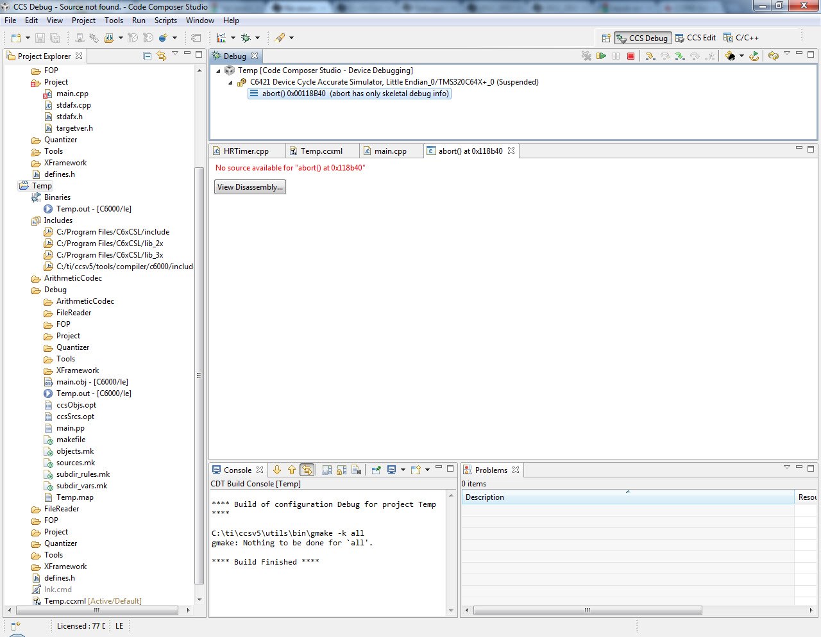821x637 pixels.
Task: Open CPU Reset dropdown arrow
Action: click(741, 56)
